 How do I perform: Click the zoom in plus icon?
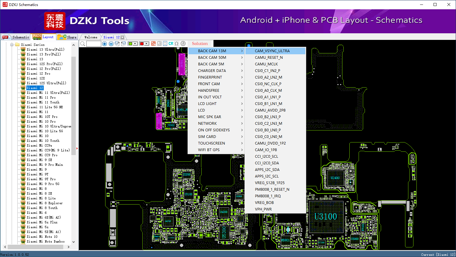click(x=105, y=44)
